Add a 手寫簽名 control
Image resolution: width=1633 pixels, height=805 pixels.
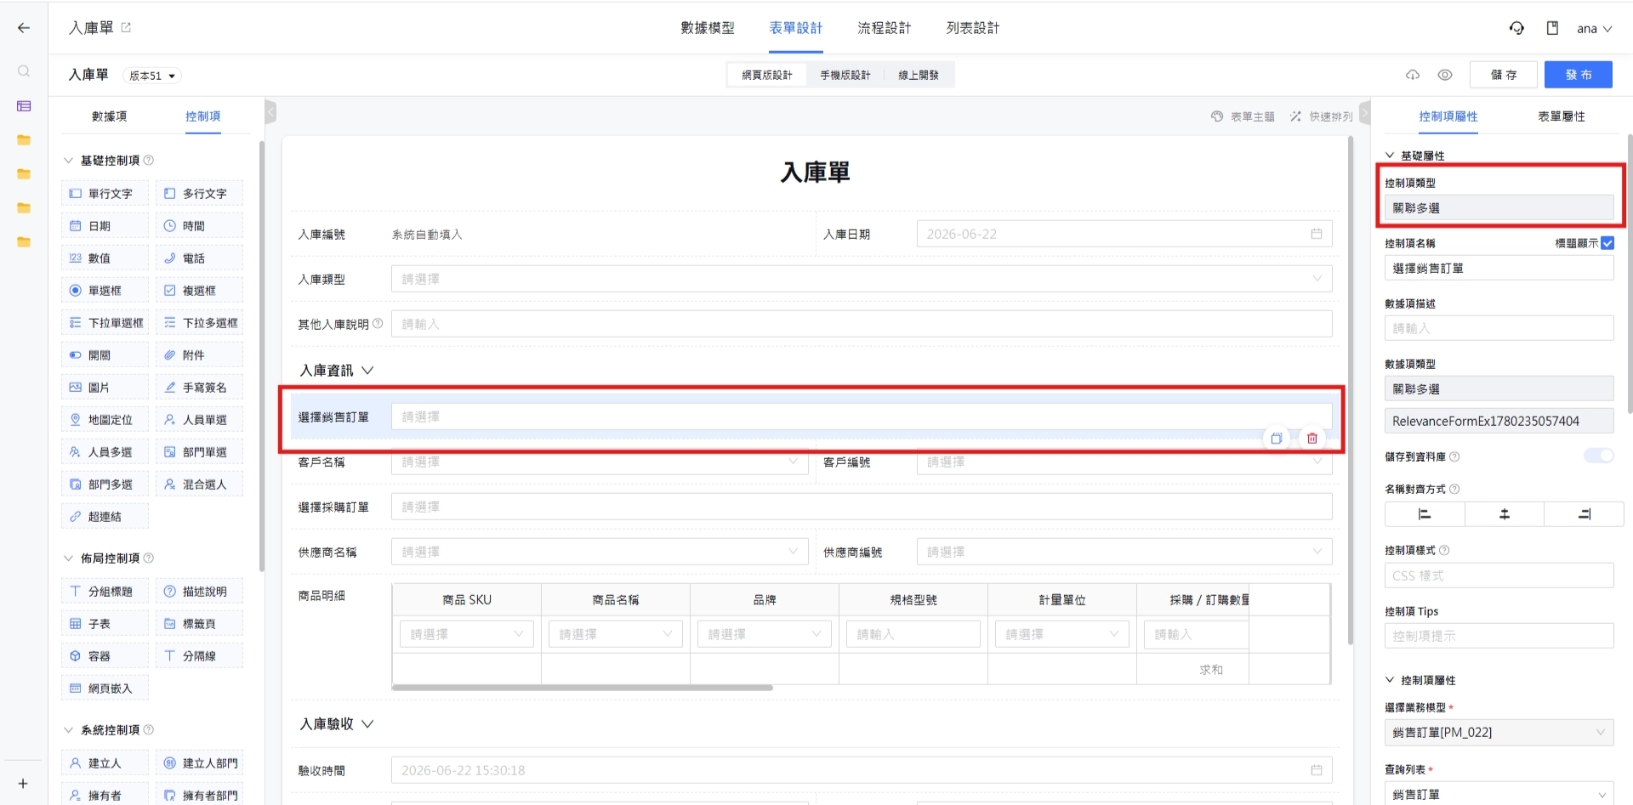[x=199, y=387]
